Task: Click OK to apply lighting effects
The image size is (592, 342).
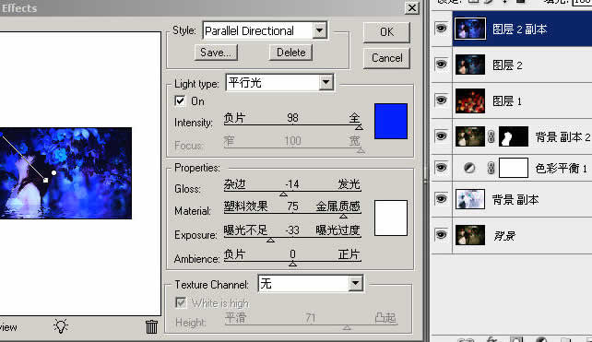Action: pos(386,32)
